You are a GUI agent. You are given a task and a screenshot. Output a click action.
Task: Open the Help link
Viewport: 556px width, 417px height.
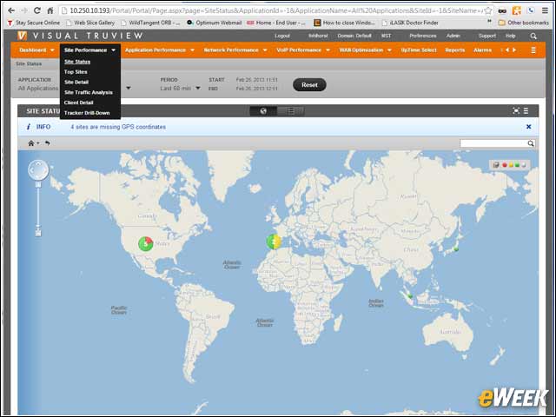[x=511, y=36]
